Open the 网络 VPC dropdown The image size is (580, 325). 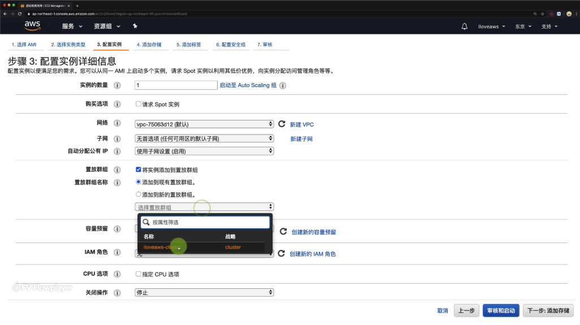click(x=204, y=124)
